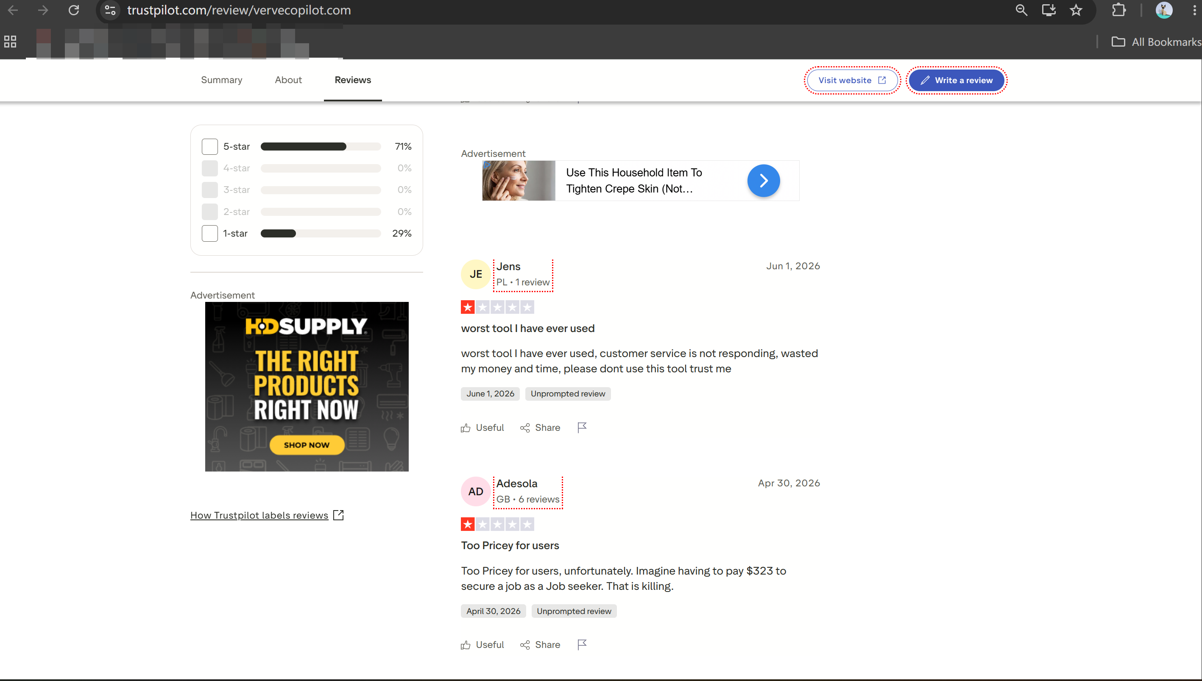
Task: Click the 1-star 29% rating bar
Action: pos(321,233)
